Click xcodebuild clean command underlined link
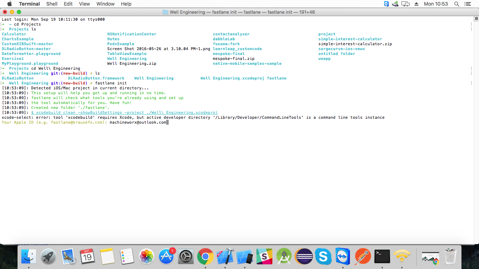This screenshot has height=269, width=479. click(124, 113)
